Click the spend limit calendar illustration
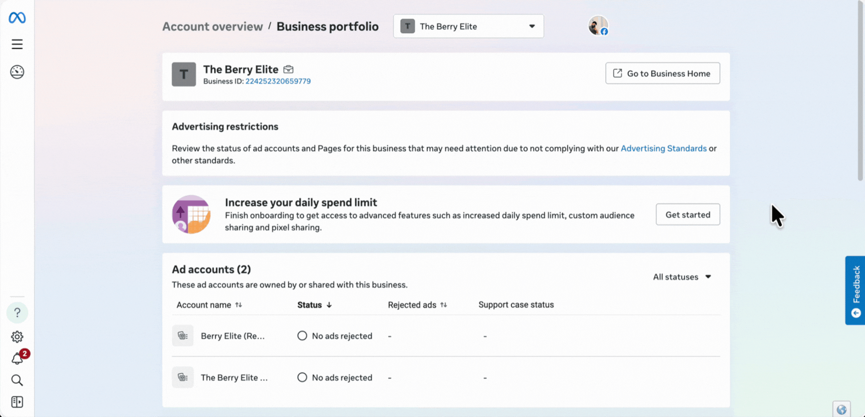 (x=191, y=214)
